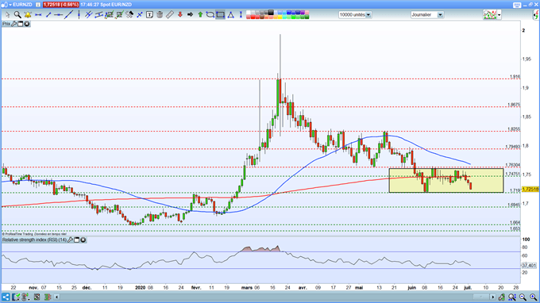Image resolution: width=540 pixels, height=303 pixels.
Task: Click the right scroll arrow of timeline
Action: [493, 297]
